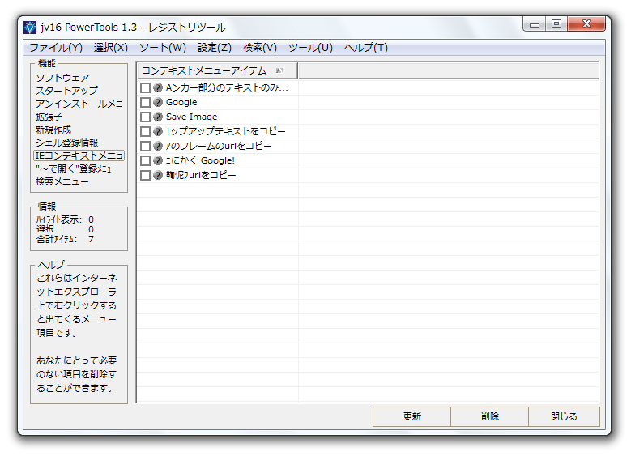Click the 閉じる button

click(x=564, y=416)
